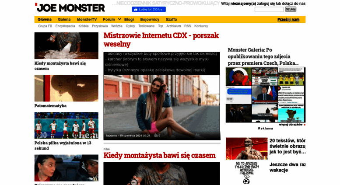Open the Prześlij nam link
This screenshot has width=340, height=185.
pyautogui.click(x=288, y=20)
